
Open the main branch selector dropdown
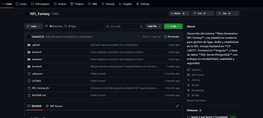tap(34, 26)
